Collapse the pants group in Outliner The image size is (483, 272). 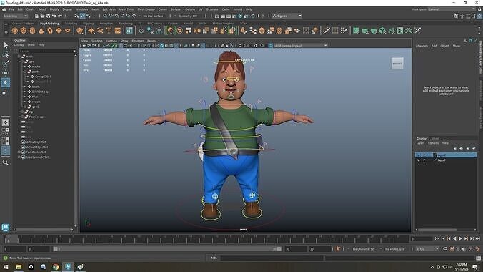point(25,72)
